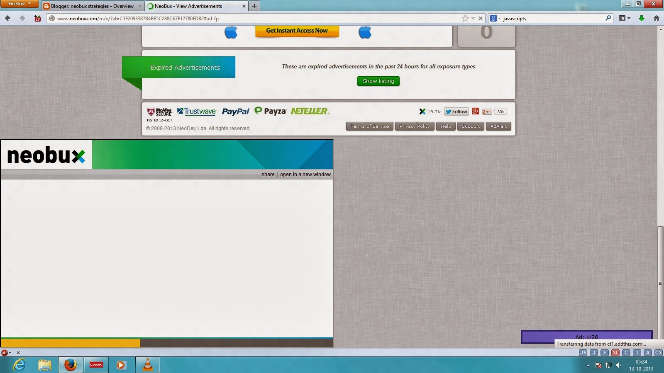Open the media player icon on taskbar

[x=121, y=365]
